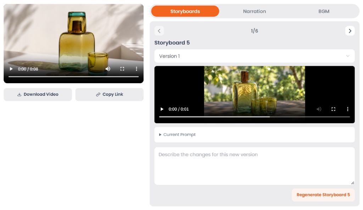Image resolution: width=363 pixels, height=210 pixels.
Task: Seek on the storyboard clip progress bar
Action: 255,117
